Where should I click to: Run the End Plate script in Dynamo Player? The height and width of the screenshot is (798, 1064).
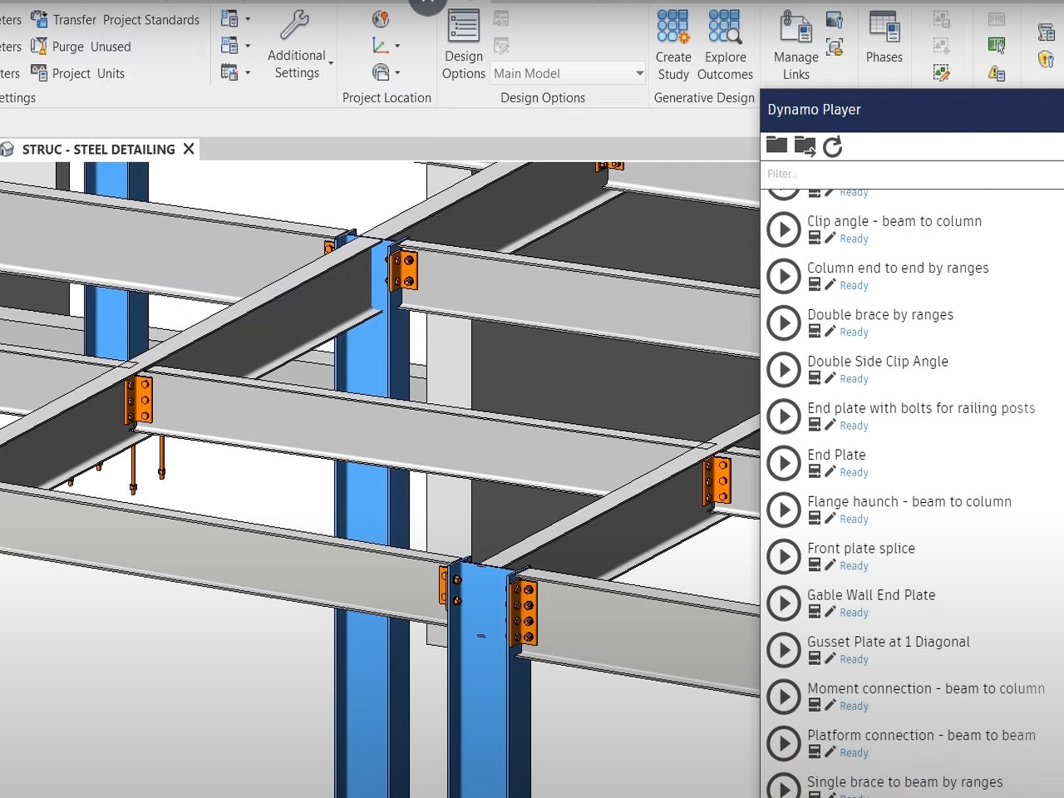click(782, 463)
